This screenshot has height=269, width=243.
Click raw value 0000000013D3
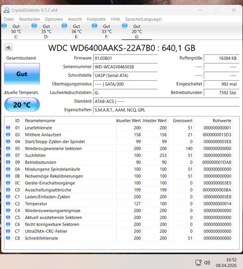[x=217, y=134]
